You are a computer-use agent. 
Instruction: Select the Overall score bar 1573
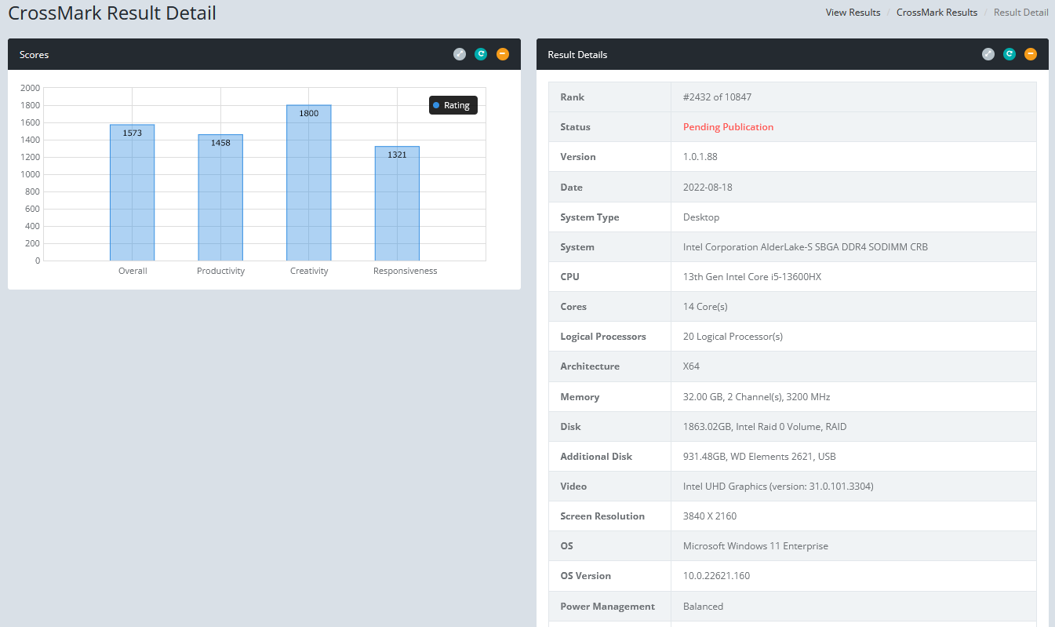pyautogui.click(x=132, y=193)
